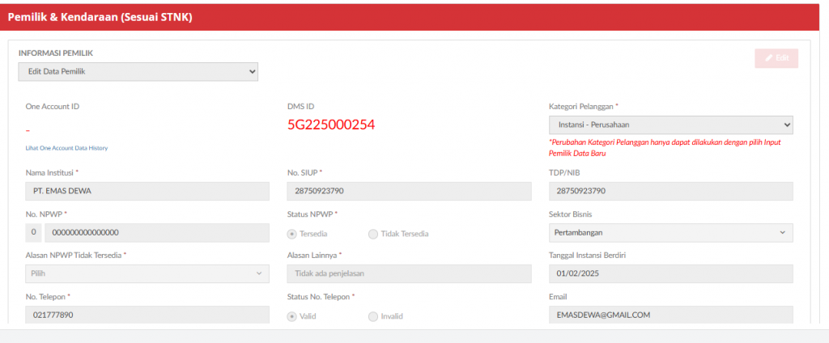The image size is (829, 343).
Task: Click the red DMS ID number
Action: point(331,125)
